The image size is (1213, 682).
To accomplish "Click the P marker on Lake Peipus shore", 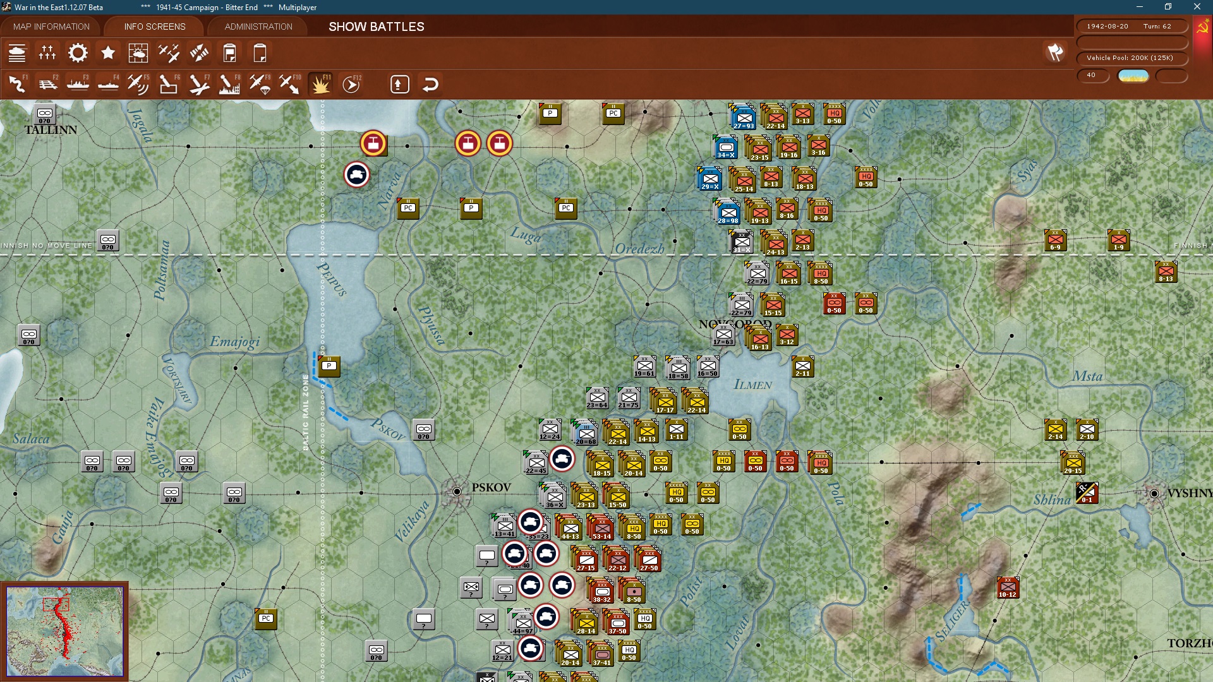I will coord(329,366).
